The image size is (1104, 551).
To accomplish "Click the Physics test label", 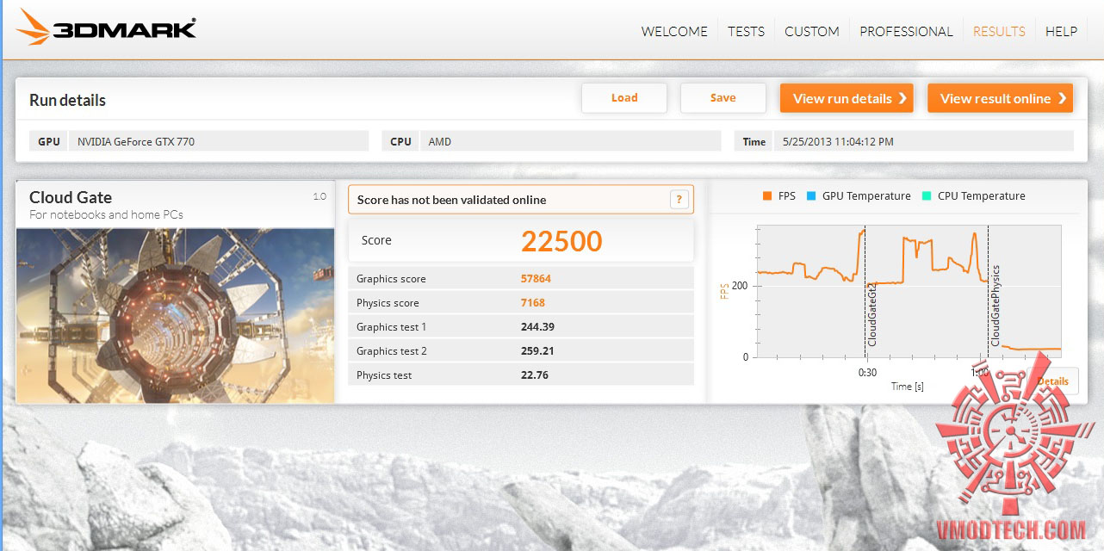I will click(384, 375).
